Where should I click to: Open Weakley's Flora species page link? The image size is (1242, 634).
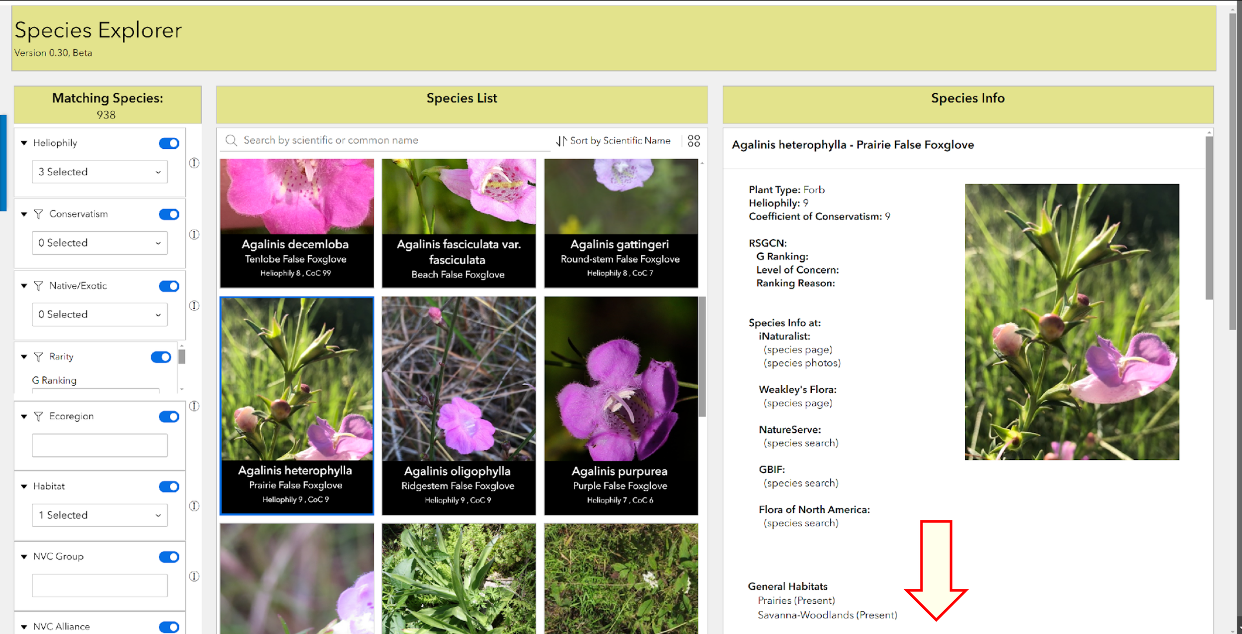coord(797,403)
